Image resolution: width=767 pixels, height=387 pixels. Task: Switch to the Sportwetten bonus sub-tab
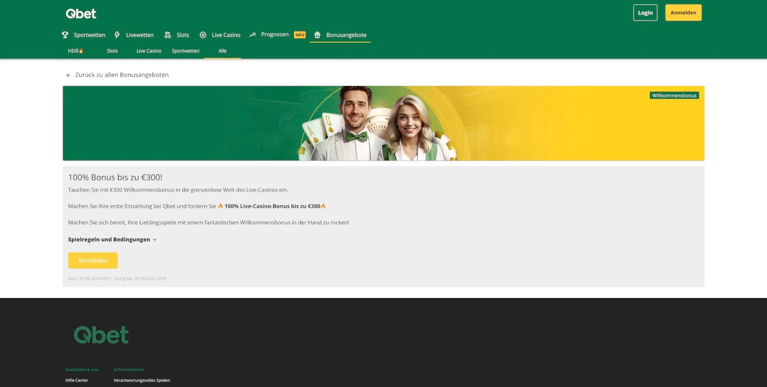click(186, 51)
